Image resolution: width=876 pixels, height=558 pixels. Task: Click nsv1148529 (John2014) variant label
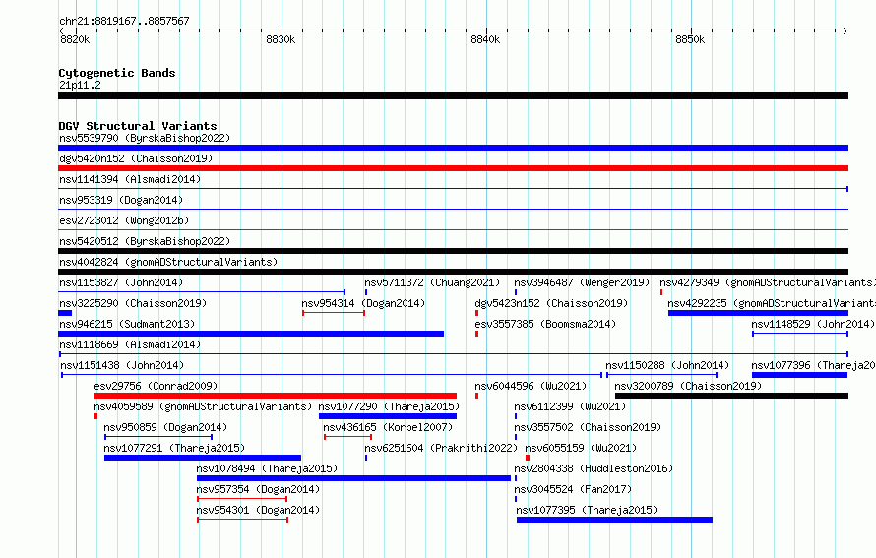coord(813,324)
